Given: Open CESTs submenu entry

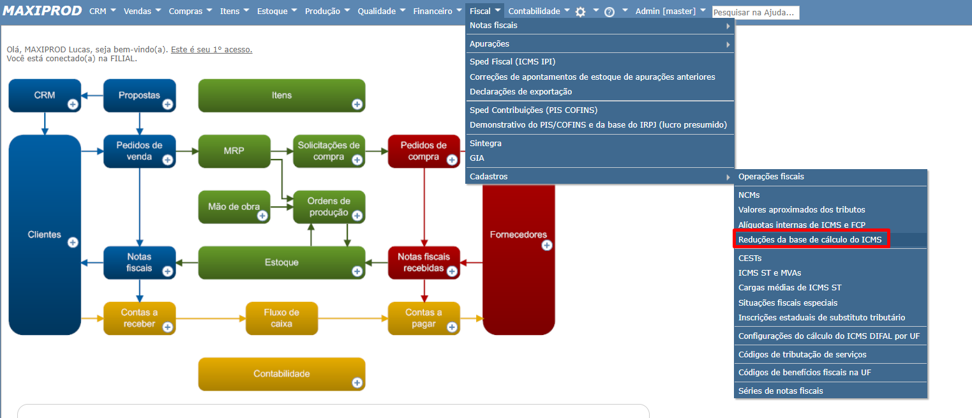Looking at the screenshot, I should tap(830, 258).
